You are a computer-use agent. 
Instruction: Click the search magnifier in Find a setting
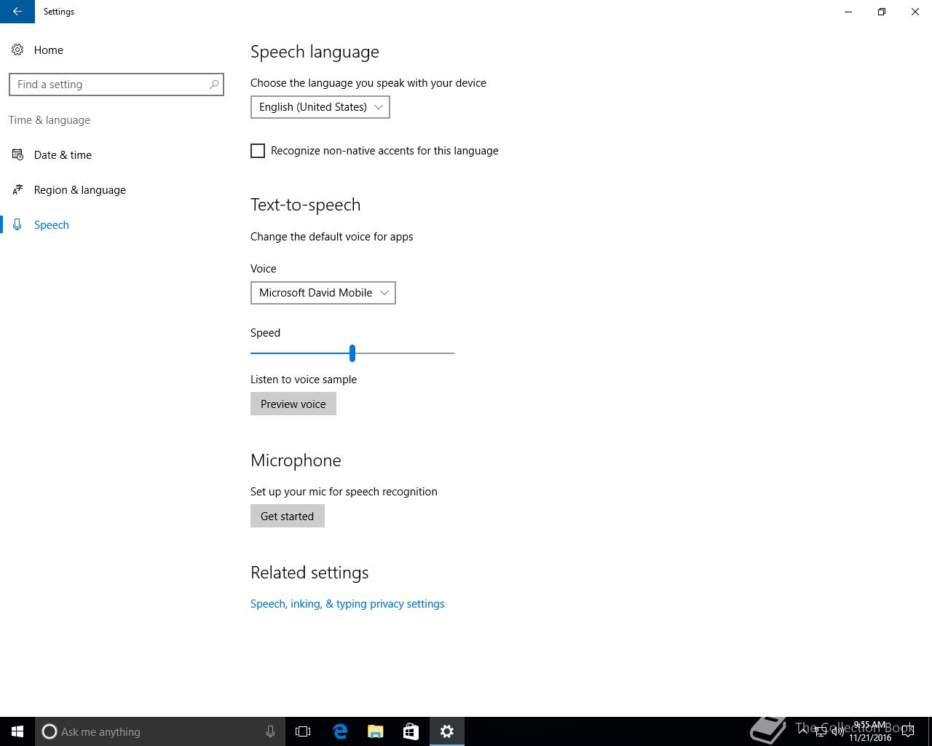pyautogui.click(x=214, y=85)
